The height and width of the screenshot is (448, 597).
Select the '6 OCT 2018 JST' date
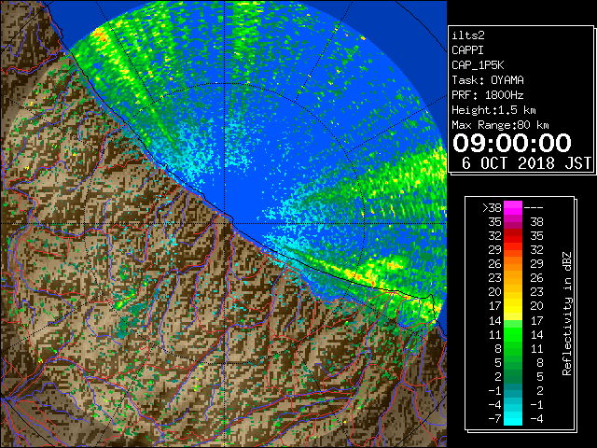(526, 163)
